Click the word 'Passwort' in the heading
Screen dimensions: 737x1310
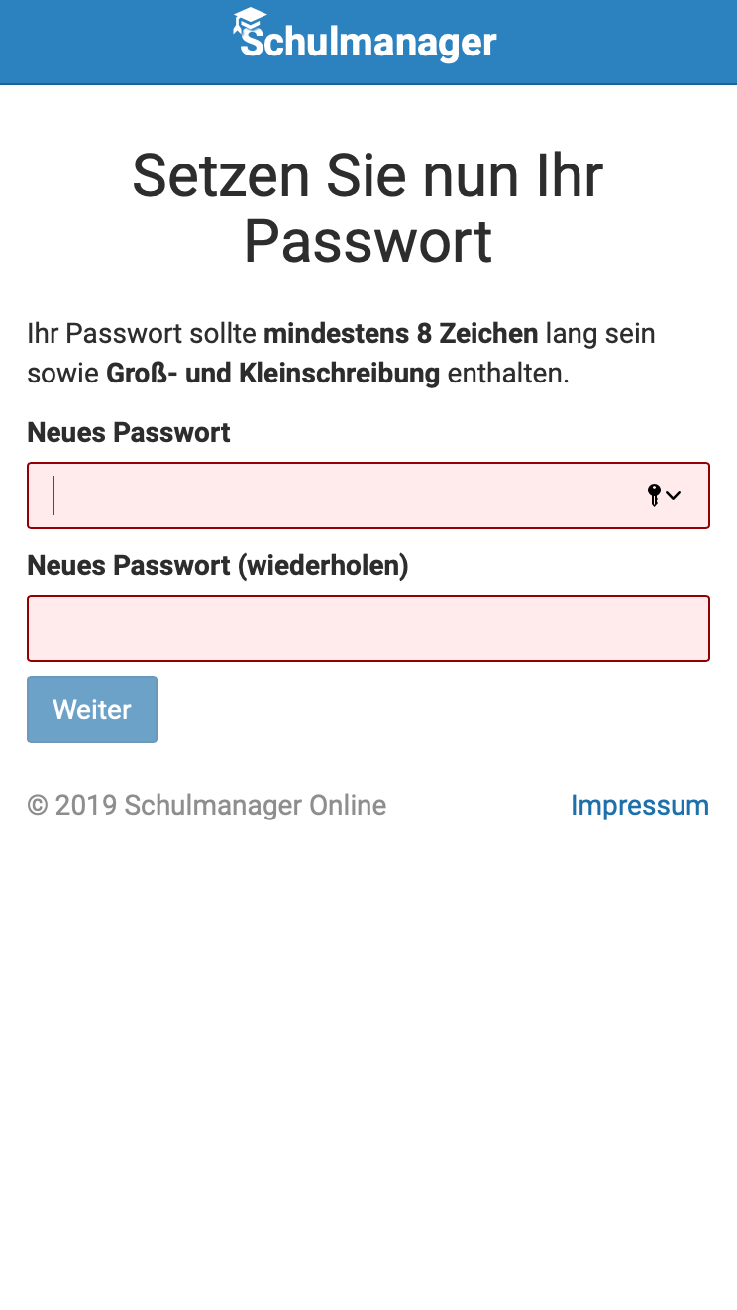(368, 242)
